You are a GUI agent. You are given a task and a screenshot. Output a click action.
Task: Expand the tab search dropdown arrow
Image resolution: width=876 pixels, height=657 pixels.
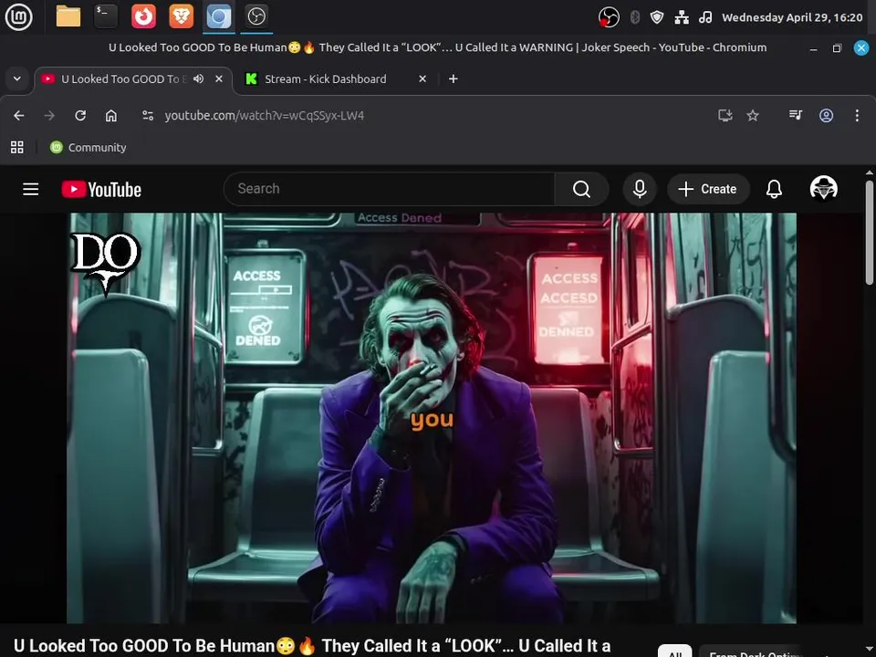click(17, 78)
